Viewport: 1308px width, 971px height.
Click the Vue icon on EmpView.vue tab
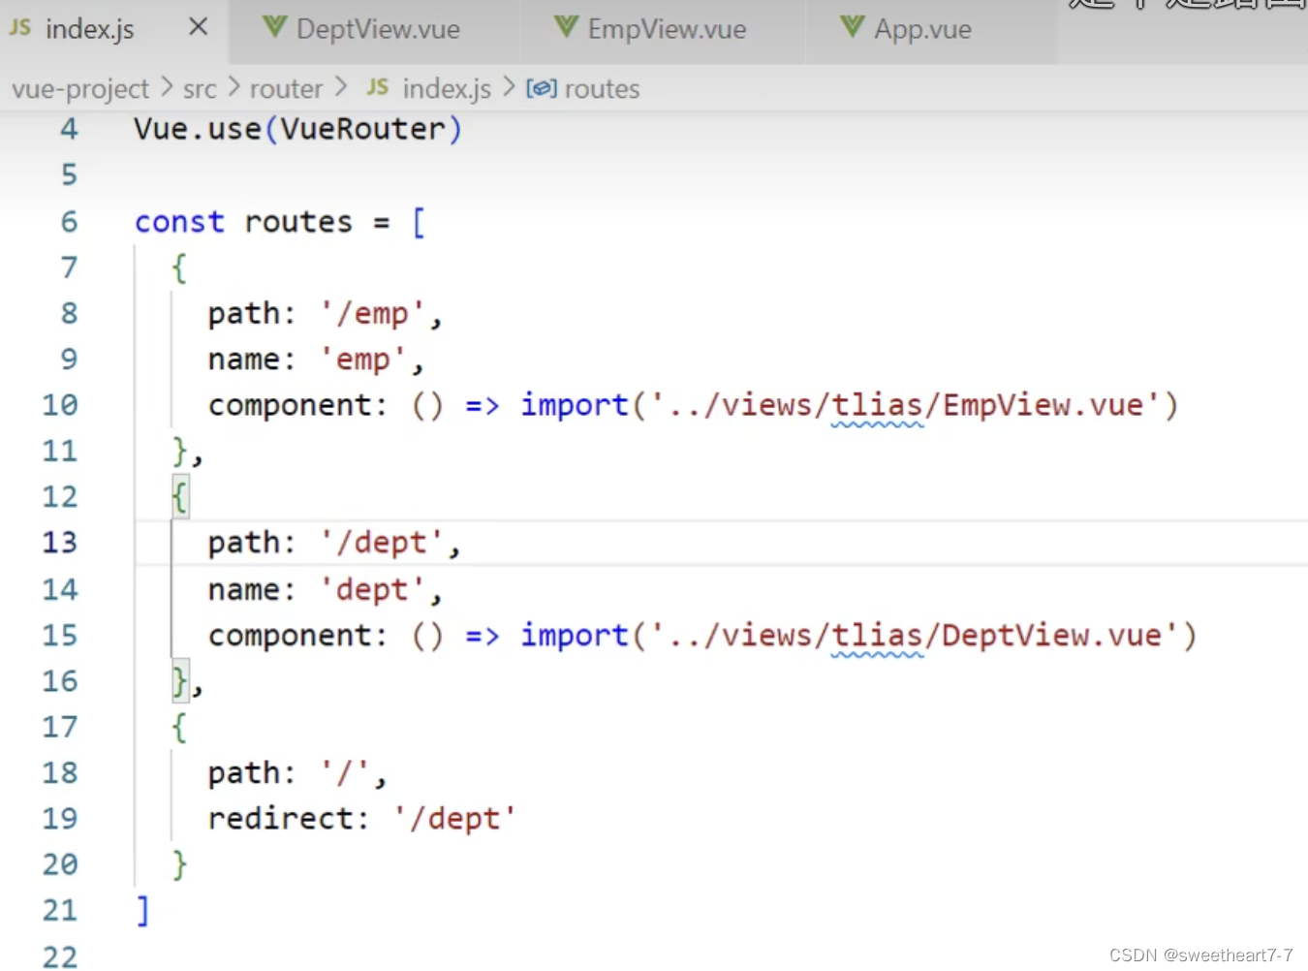pyautogui.click(x=566, y=27)
